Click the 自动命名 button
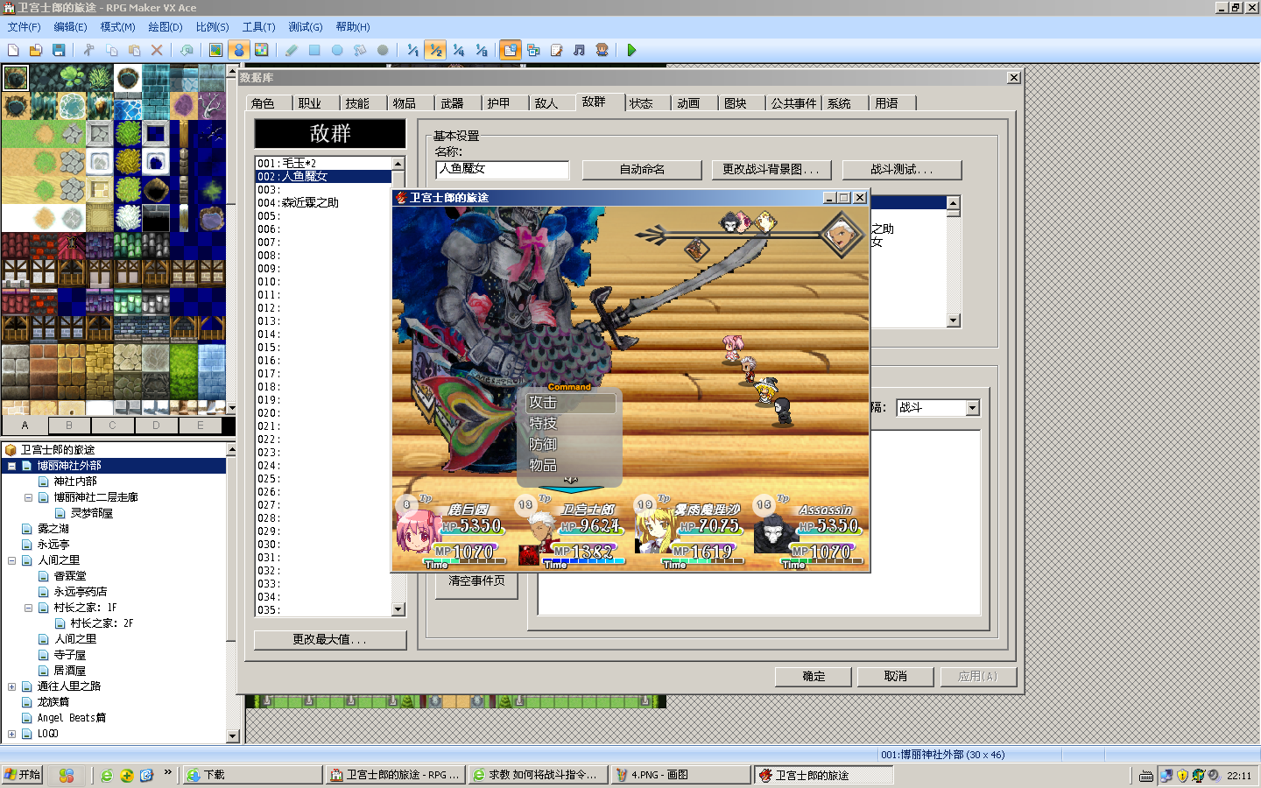Screen dimensions: 1261x788 642,169
